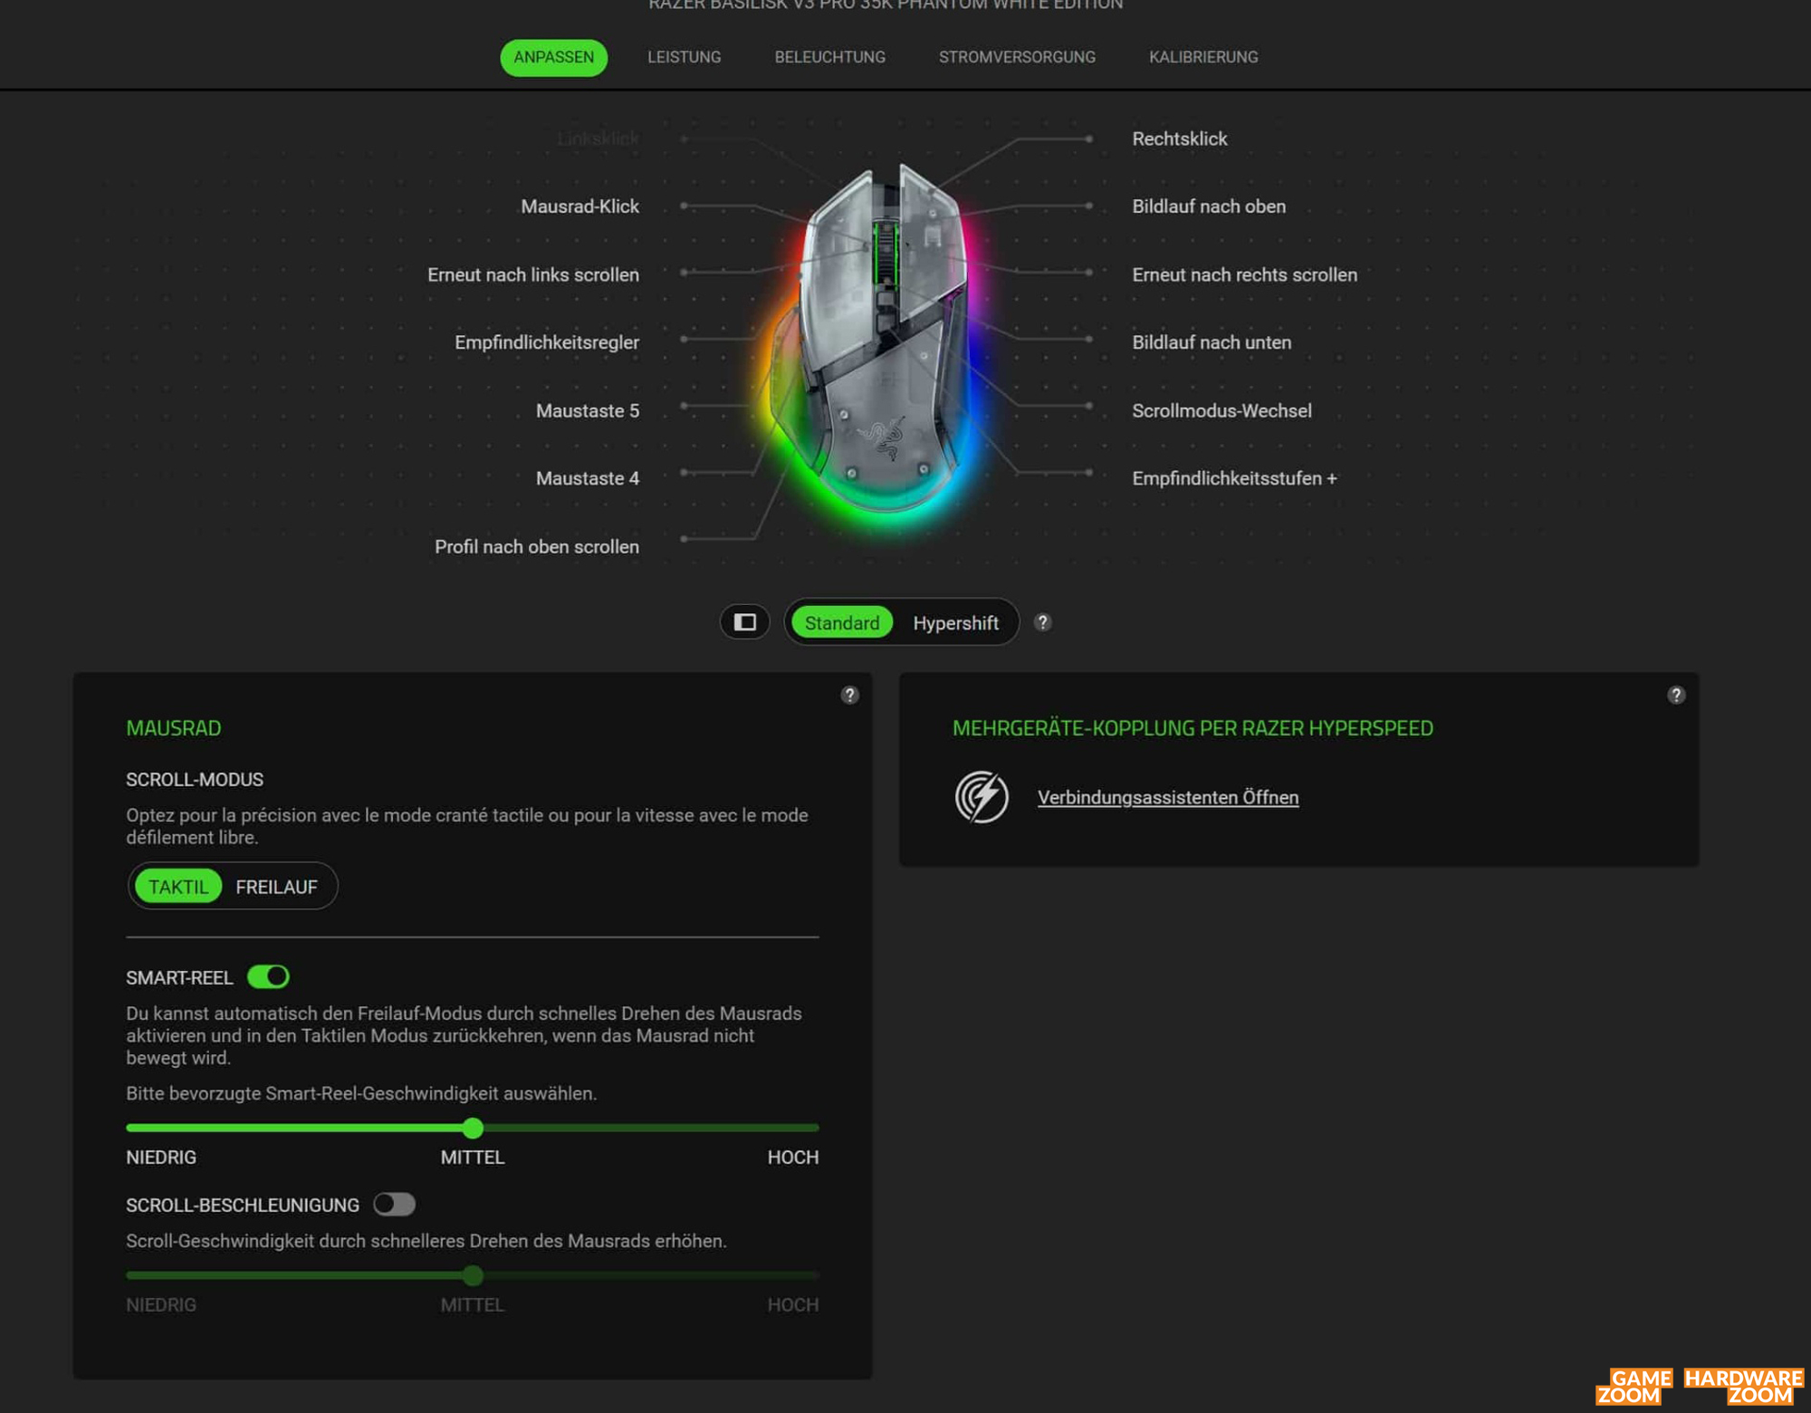Screen dimensions: 1811x1413
Task: Select Profil nach oben scrollen assignment
Action: click(x=537, y=546)
